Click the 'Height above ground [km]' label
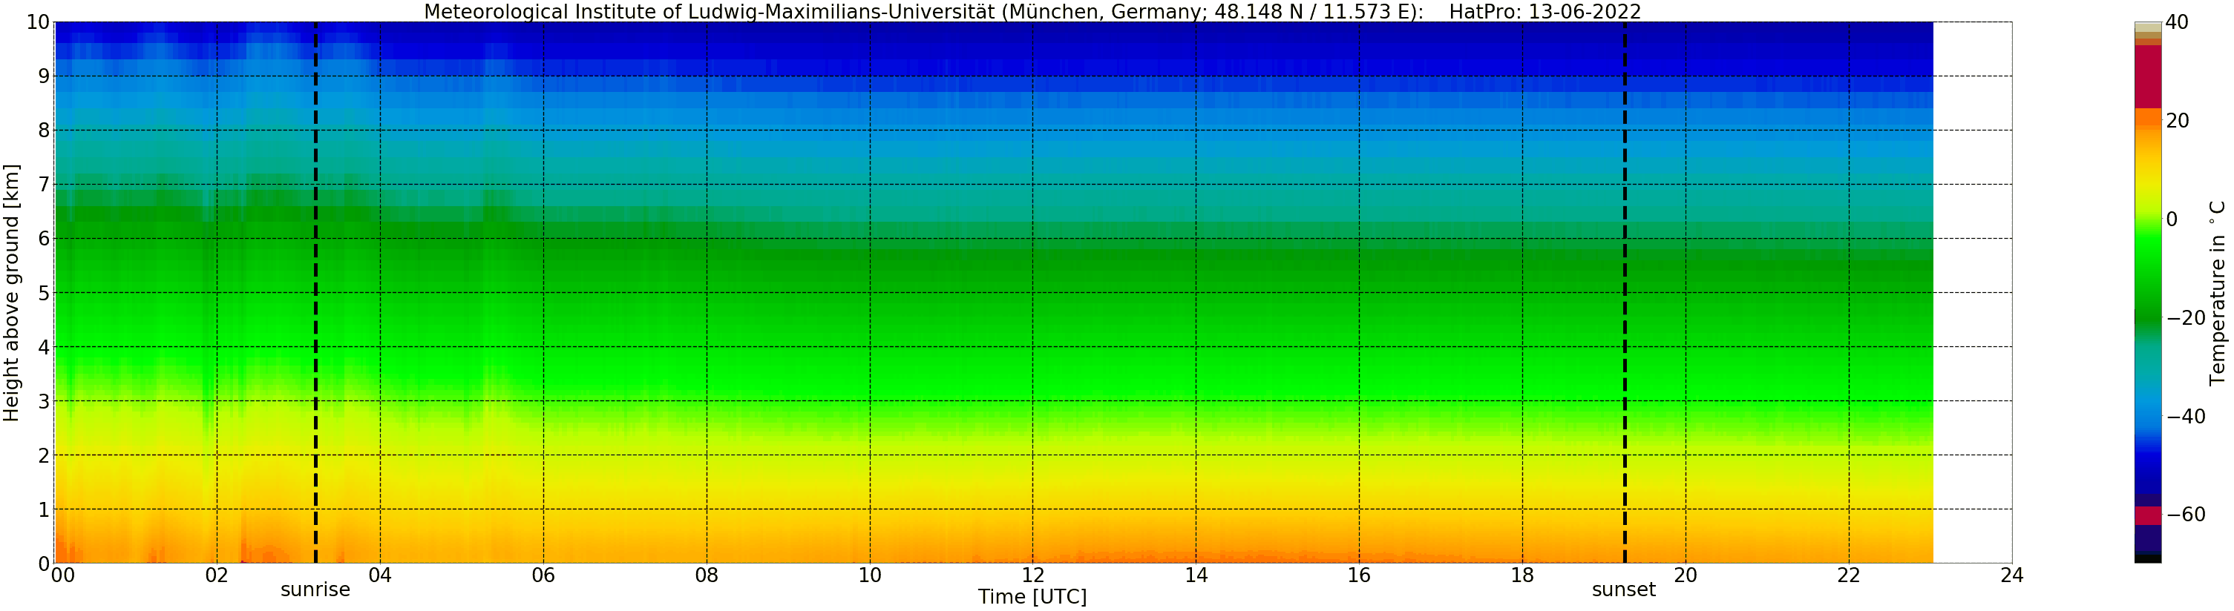 [11, 292]
